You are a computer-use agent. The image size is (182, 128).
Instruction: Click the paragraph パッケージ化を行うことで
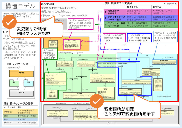[19, 55]
